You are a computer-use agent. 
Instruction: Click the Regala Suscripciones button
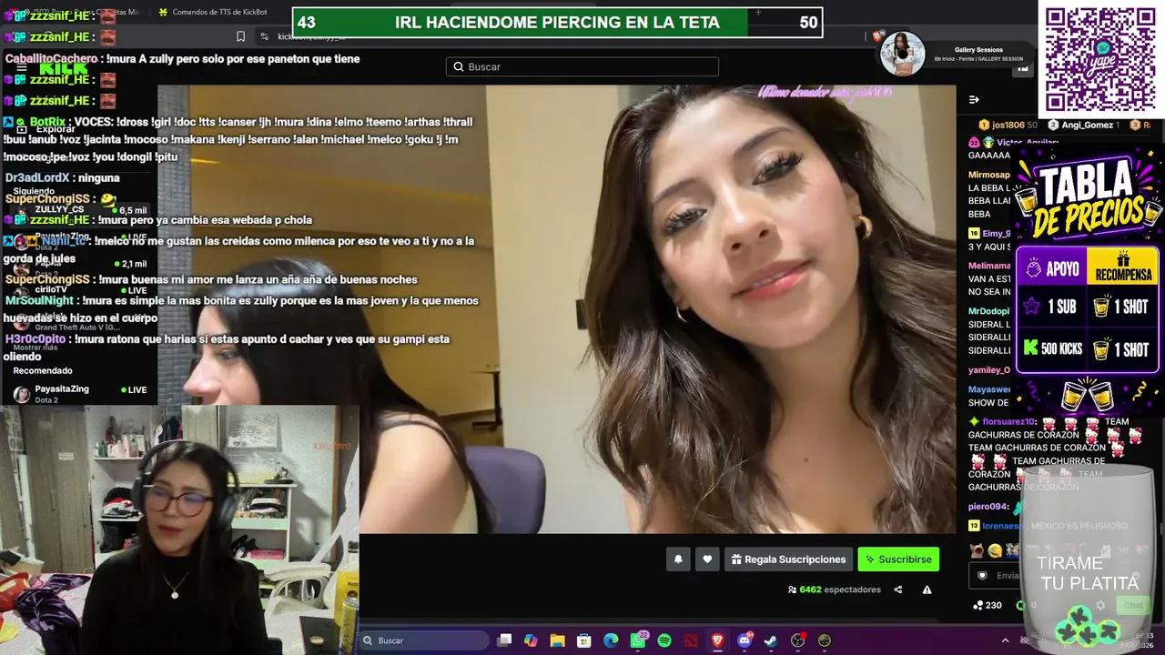click(x=788, y=559)
